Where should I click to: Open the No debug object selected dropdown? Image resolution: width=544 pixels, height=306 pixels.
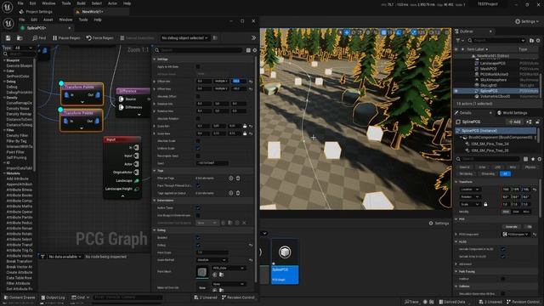(x=185, y=37)
